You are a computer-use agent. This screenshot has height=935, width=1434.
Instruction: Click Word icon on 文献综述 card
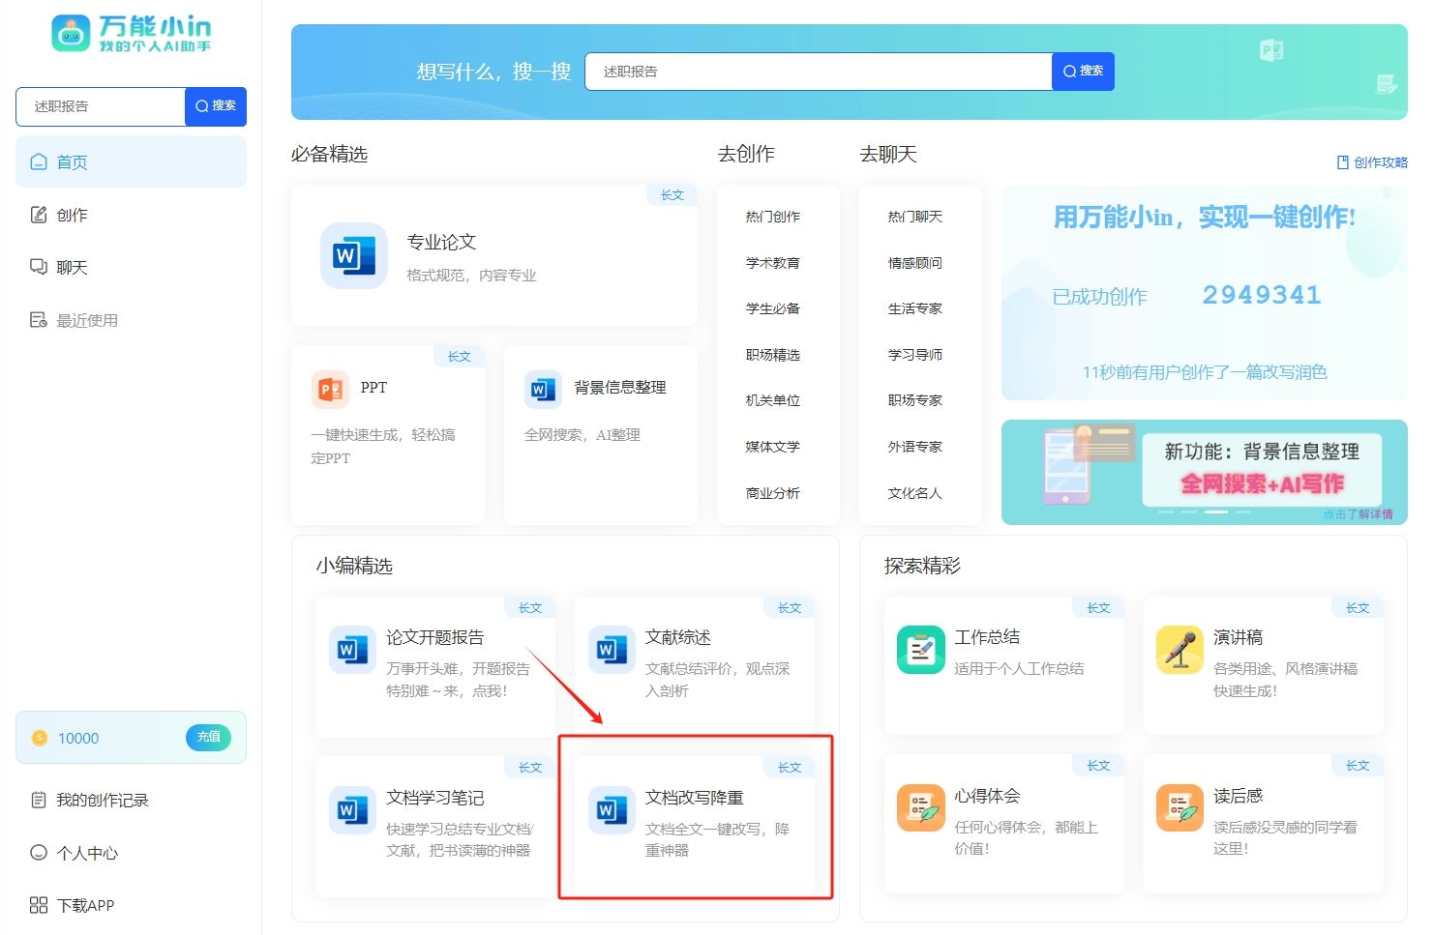click(x=612, y=650)
